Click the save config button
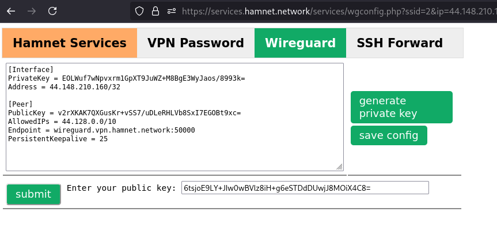The image size is (497, 234). [389, 135]
